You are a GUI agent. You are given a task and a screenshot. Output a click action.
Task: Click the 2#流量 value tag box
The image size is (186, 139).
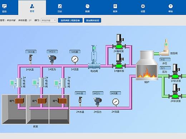click(115, 93)
